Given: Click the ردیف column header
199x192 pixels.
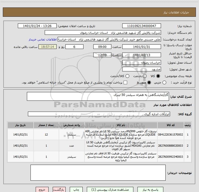Looking at the screenshot, I should click(x=187, y=125).
